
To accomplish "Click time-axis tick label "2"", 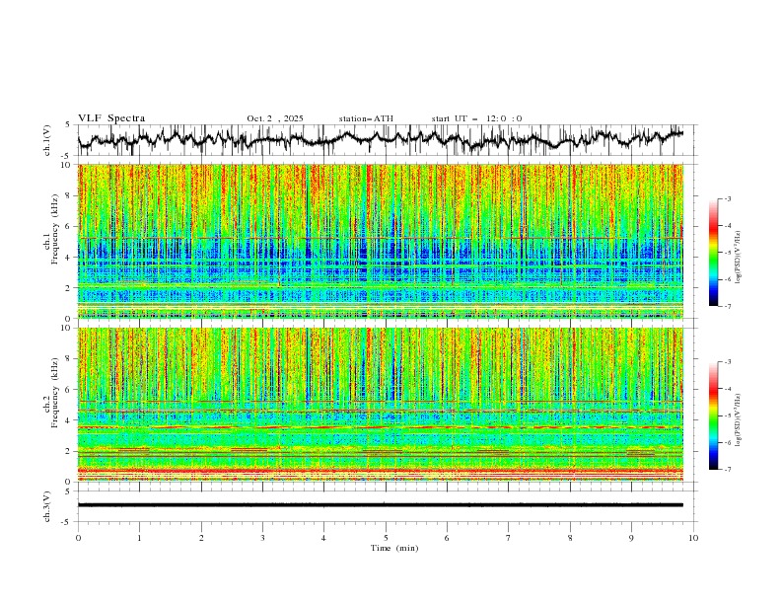I will [201, 538].
